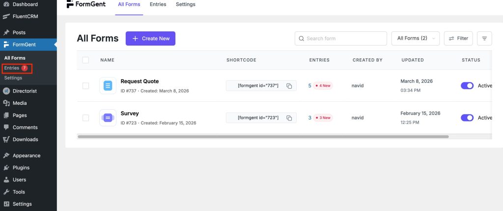Image resolution: width=503 pixels, height=211 pixels.
Task: View the 3 entries of Survey
Action: click(310, 117)
